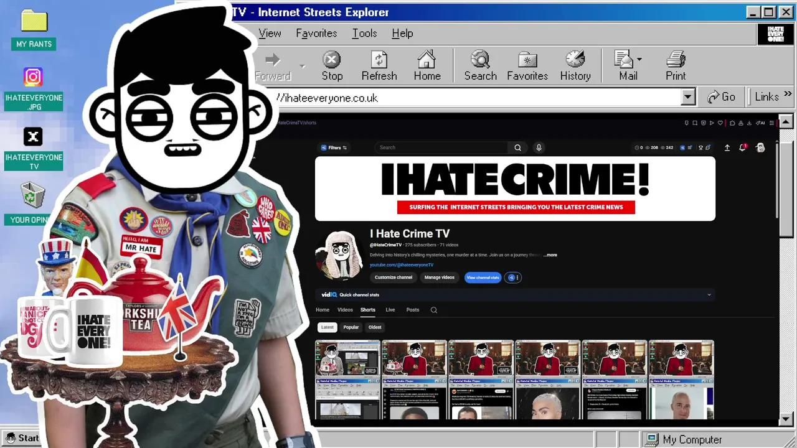Select the Shorts tab
797x448 pixels.
pos(368,310)
